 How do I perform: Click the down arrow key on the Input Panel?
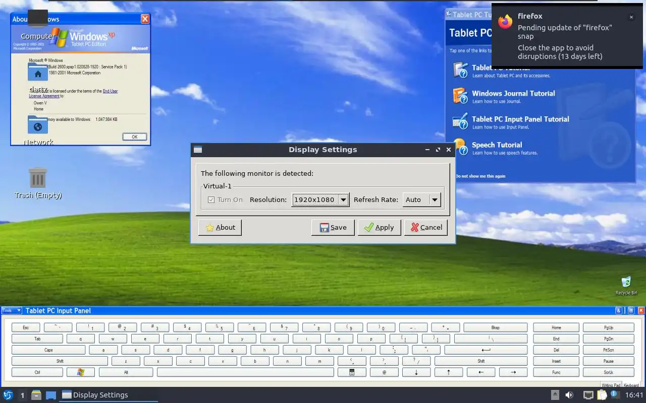pyautogui.click(x=416, y=372)
